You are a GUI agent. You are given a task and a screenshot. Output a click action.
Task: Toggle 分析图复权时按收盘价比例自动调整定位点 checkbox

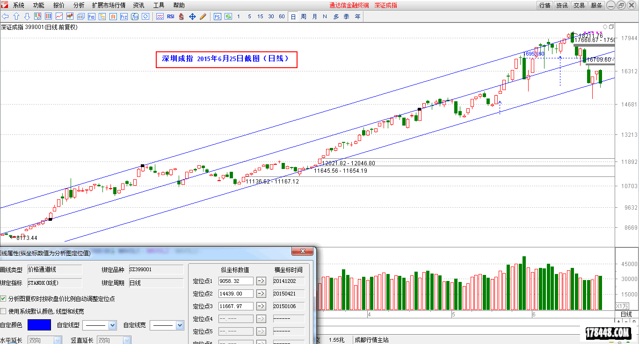[3, 298]
